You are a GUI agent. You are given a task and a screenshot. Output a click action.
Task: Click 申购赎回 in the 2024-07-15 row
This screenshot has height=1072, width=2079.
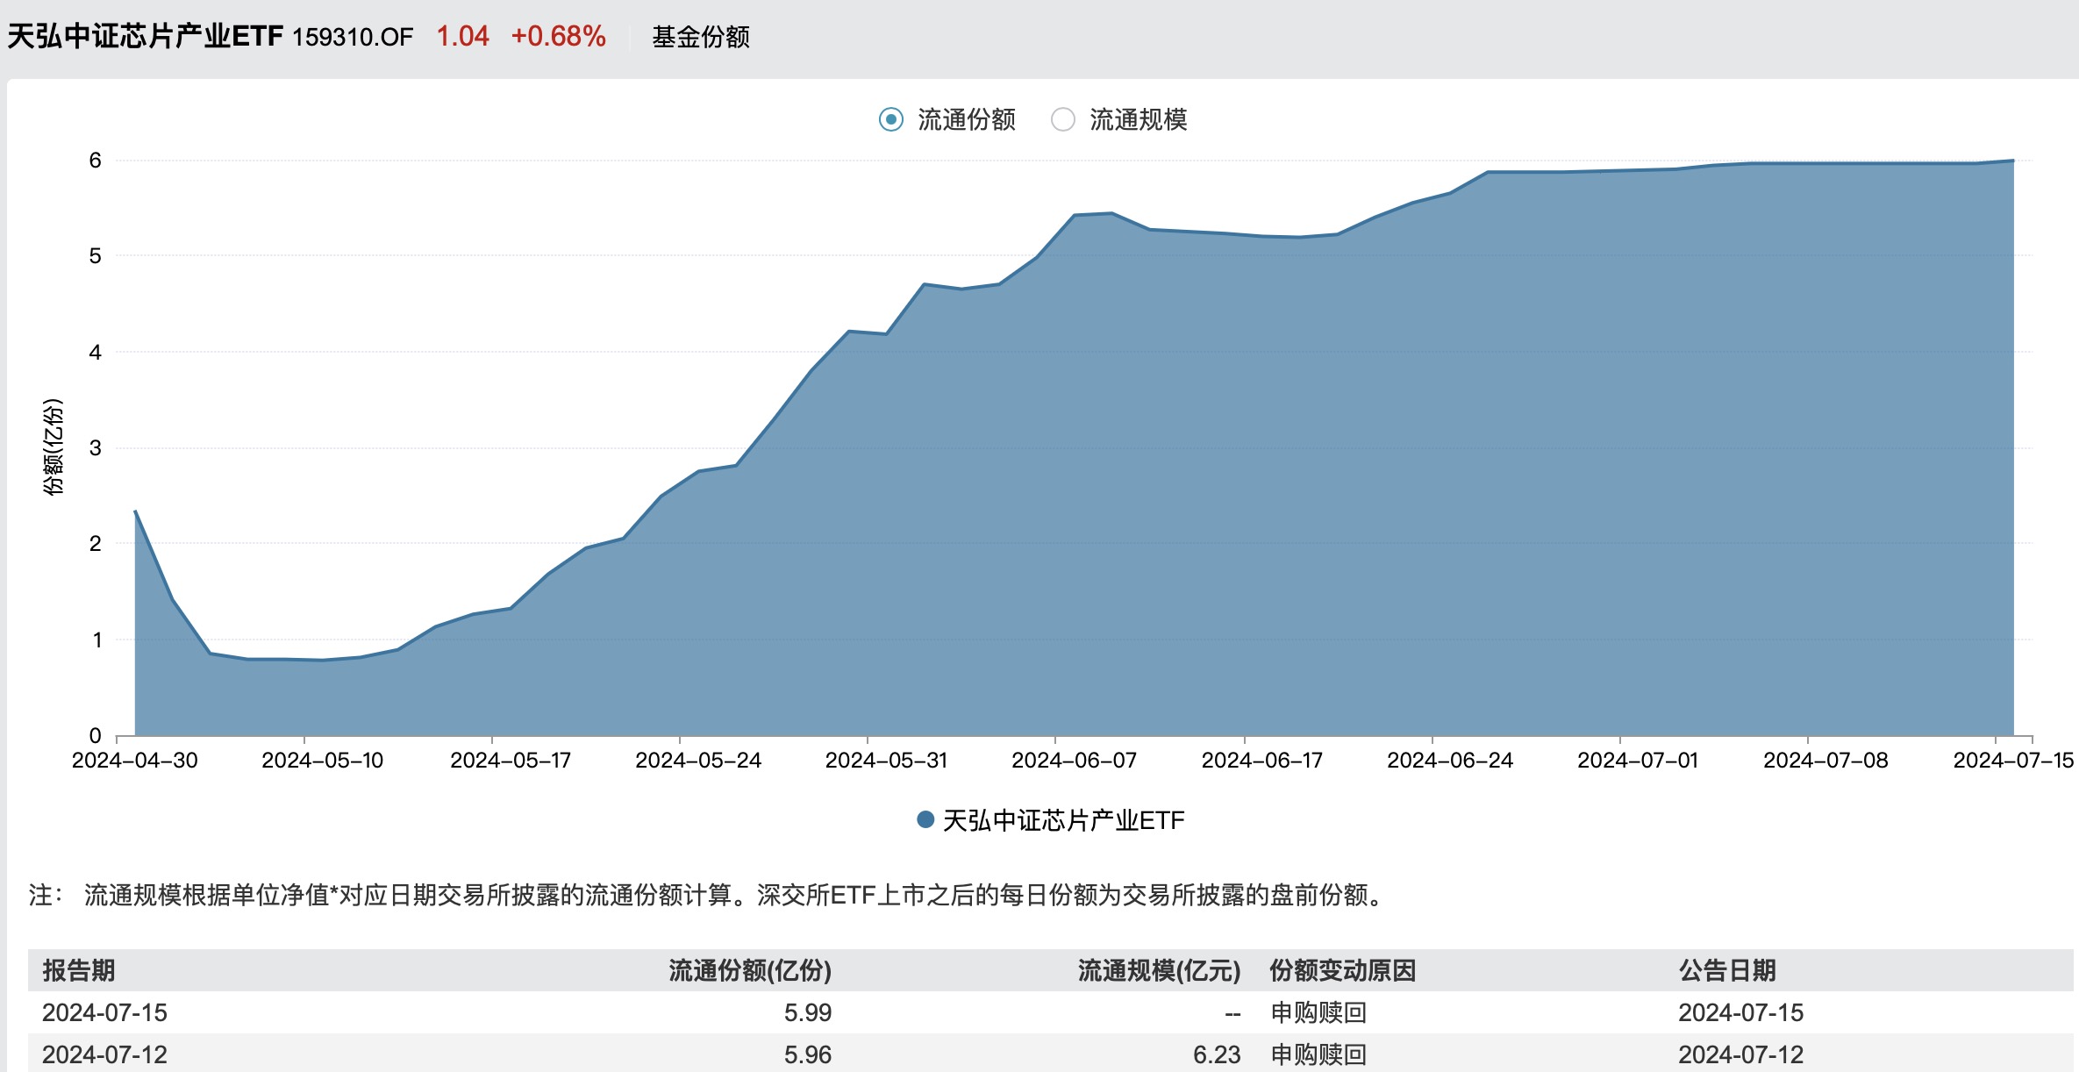[1318, 1012]
